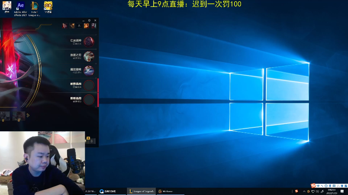The width and height of the screenshot is (348, 195).
Task: Select the 魔法猫咪 name label
Action: [76, 69]
